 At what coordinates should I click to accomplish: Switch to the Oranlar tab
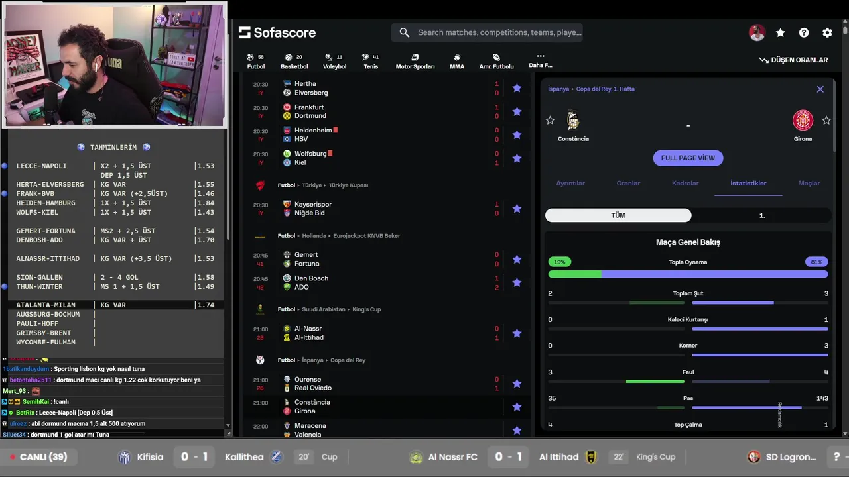pos(628,184)
